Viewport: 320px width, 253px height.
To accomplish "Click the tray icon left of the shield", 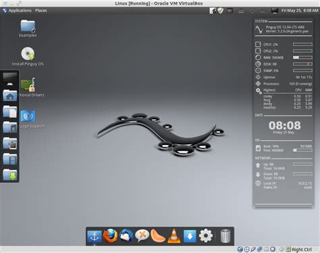I will coord(213,11).
